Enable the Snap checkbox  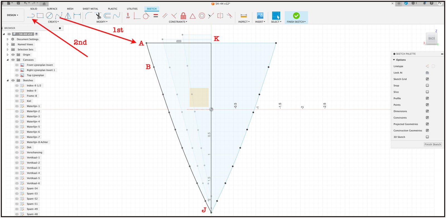tap(427, 85)
